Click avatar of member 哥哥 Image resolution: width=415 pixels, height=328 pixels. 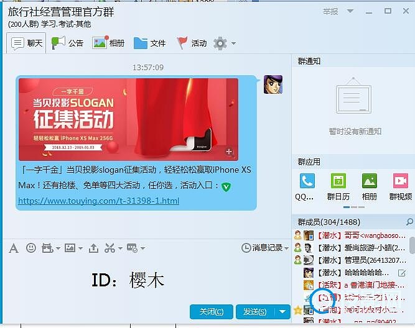click(309, 235)
